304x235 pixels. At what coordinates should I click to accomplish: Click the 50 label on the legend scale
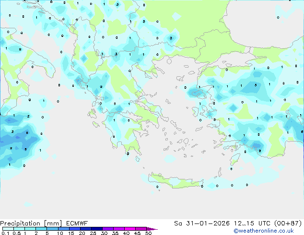tap(148, 234)
